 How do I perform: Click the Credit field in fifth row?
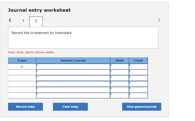[x=138, y=90]
